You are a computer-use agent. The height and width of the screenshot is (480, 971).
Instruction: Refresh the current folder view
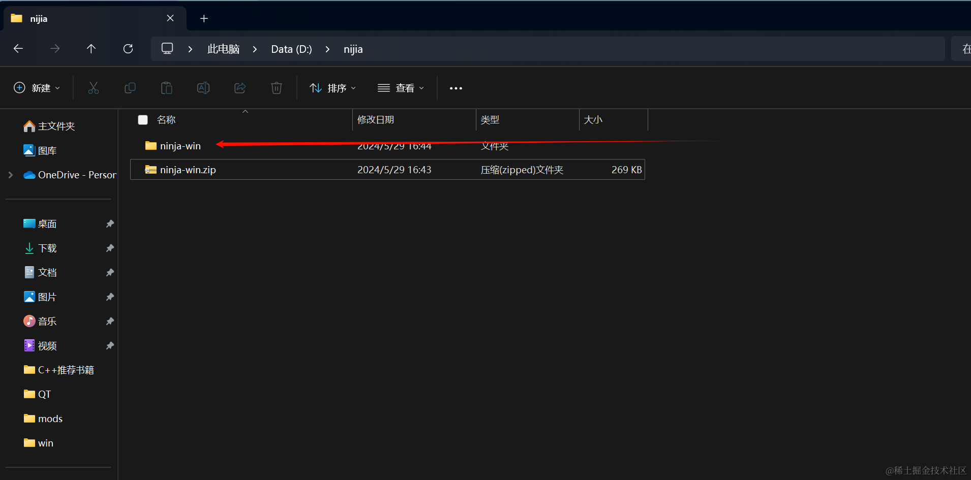tap(128, 49)
